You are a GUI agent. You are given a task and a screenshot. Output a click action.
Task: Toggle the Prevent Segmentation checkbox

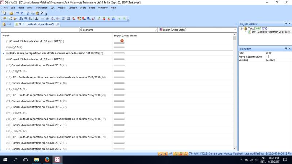267,56
